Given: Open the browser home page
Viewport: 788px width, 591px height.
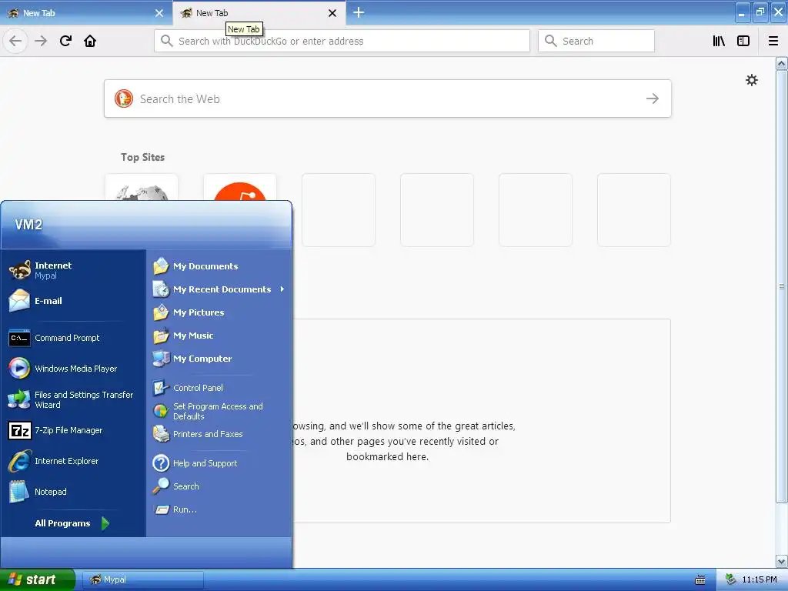Looking at the screenshot, I should 90,41.
